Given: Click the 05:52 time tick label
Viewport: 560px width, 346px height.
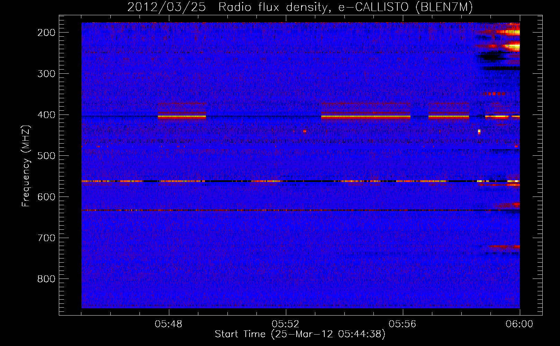Looking at the screenshot, I should (x=286, y=324).
